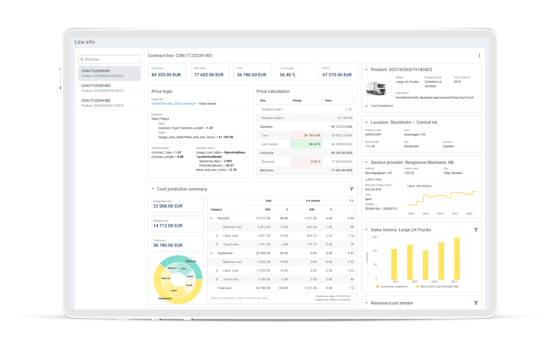Click the truck product image

[375, 89]
